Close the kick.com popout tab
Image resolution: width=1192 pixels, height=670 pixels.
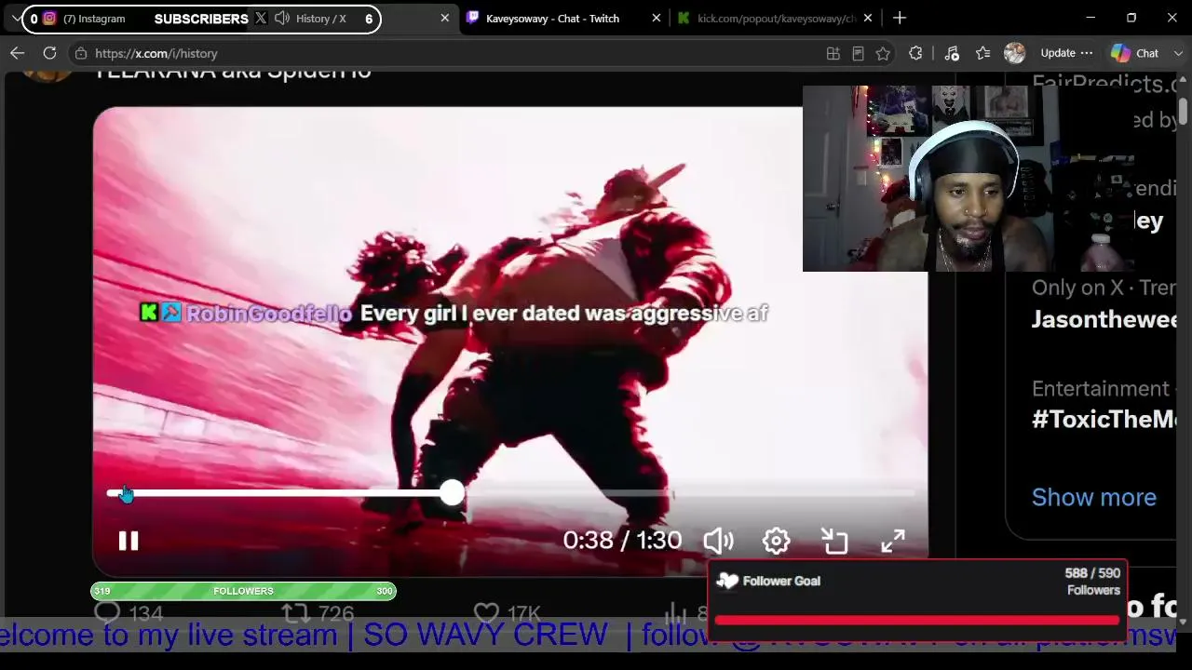(870, 18)
